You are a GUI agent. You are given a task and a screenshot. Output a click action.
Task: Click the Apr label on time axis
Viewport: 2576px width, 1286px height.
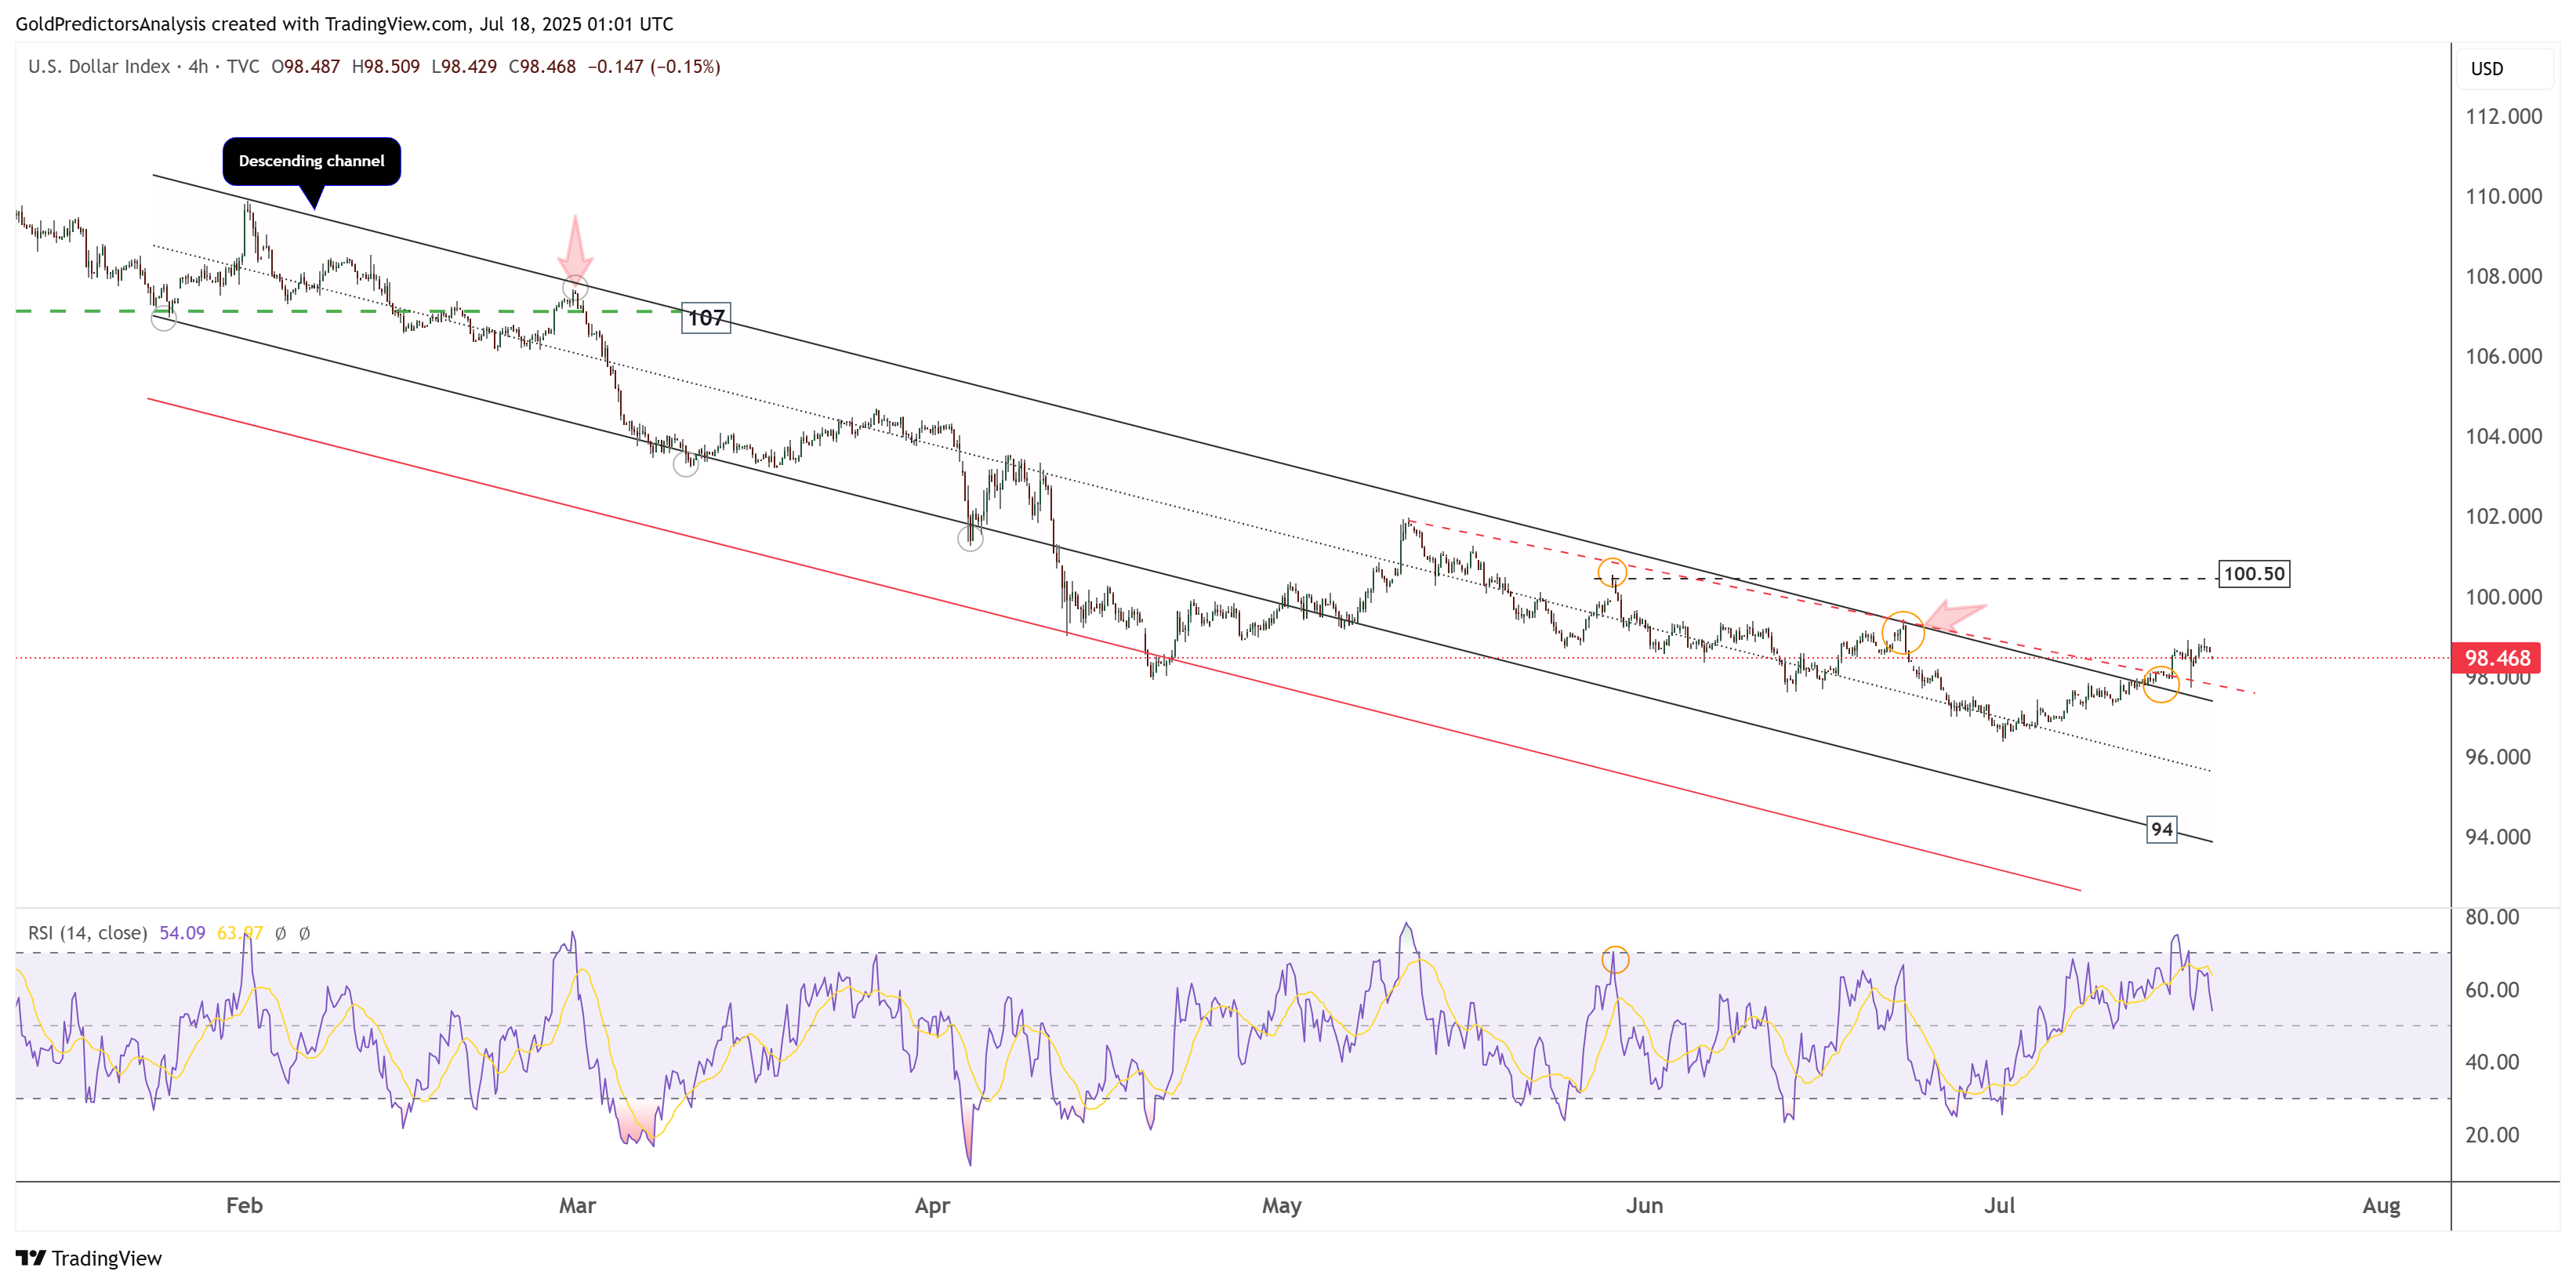(932, 1206)
